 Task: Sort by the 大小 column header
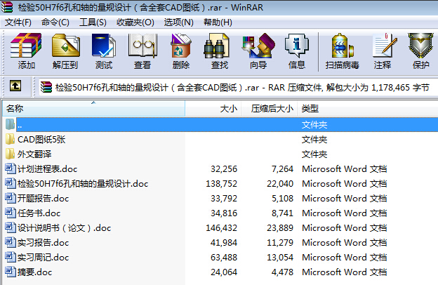click(x=213, y=108)
